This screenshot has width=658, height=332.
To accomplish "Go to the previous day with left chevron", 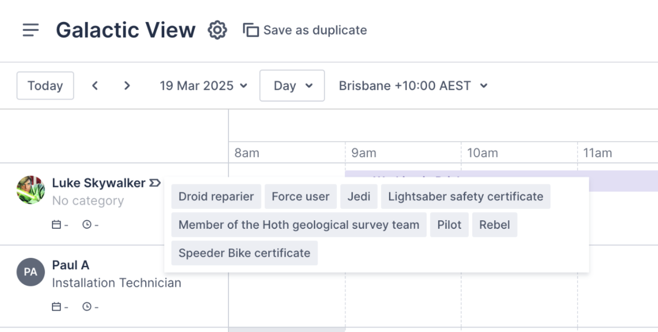I will point(95,86).
